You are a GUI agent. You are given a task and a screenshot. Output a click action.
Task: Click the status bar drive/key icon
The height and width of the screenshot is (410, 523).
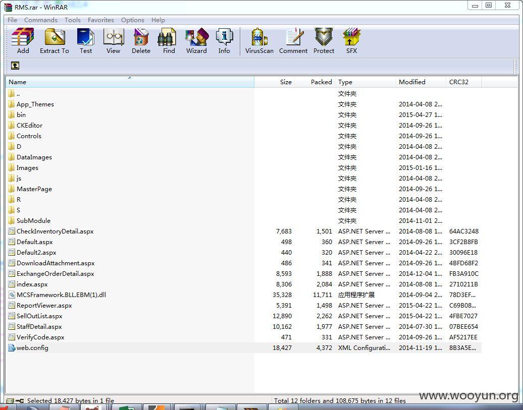pos(15,400)
